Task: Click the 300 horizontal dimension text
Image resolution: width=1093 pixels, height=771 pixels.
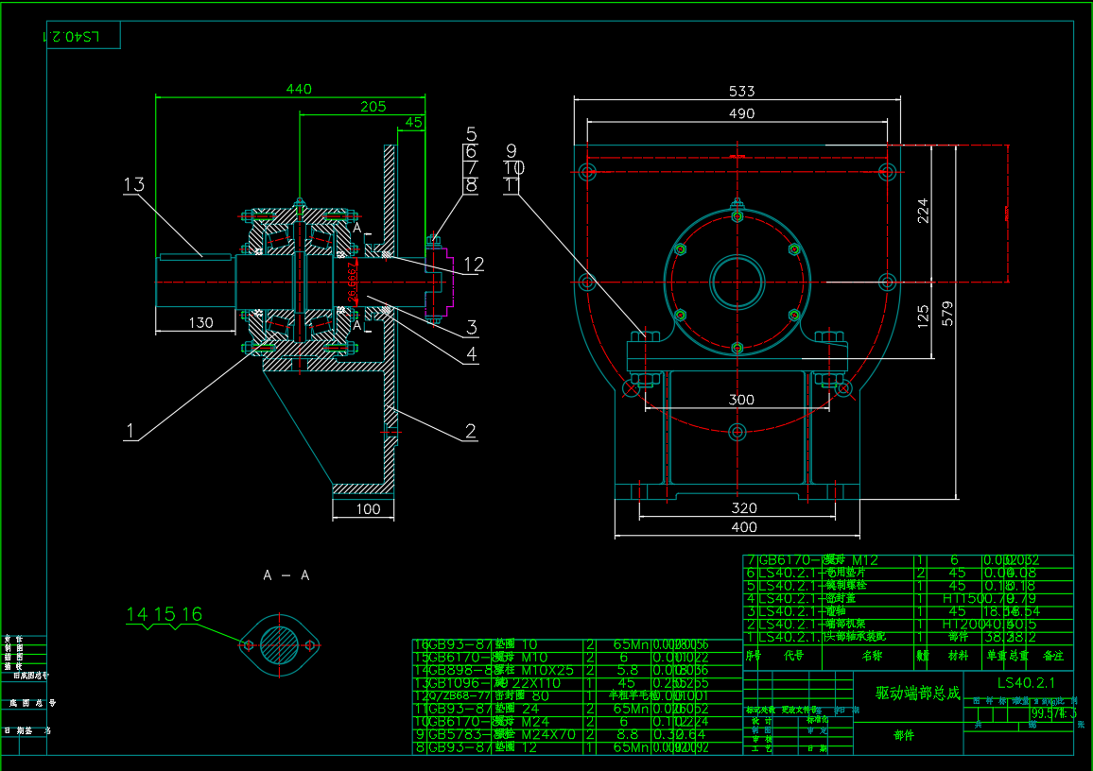Action: (x=741, y=400)
